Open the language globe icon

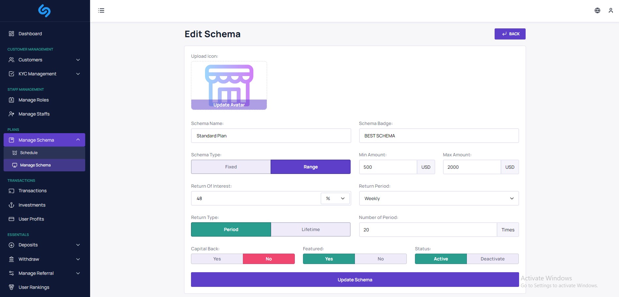[597, 10]
